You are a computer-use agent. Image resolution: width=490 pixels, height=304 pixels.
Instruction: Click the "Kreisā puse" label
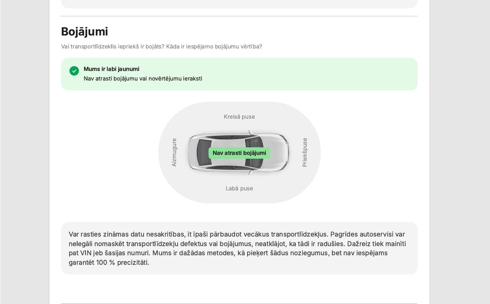tap(239, 117)
